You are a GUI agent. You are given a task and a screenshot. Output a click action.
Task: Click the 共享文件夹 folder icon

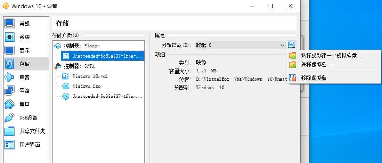(x=9, y=131)
